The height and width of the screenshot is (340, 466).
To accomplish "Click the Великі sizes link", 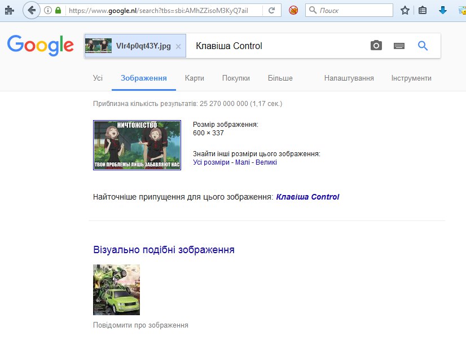I will pos(266,162).
